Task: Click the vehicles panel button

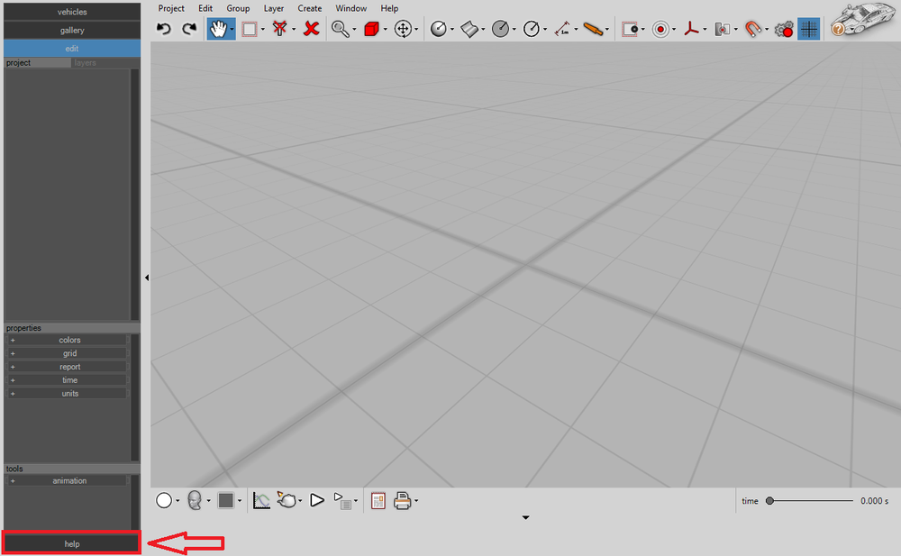Action: tap(72, 12)
